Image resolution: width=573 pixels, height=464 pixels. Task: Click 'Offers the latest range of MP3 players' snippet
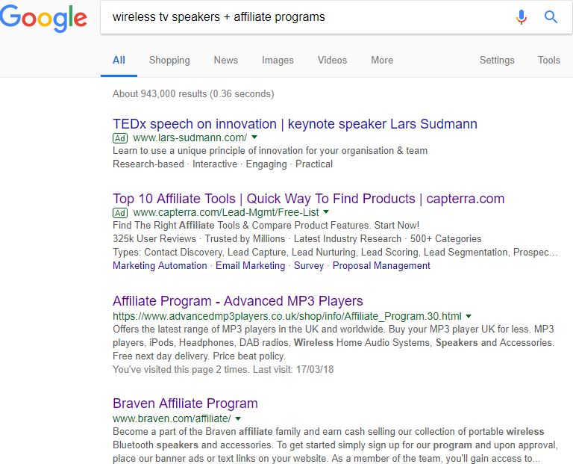click(334, 342)
